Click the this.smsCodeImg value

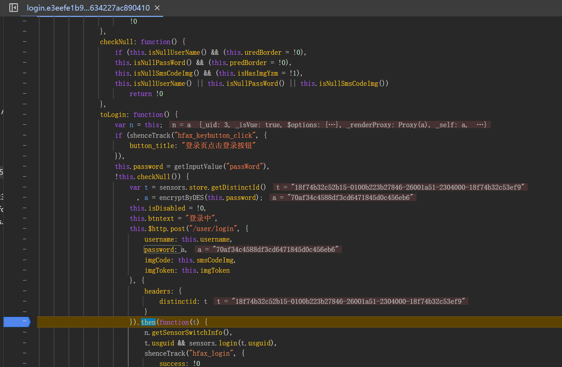[206, 260]
